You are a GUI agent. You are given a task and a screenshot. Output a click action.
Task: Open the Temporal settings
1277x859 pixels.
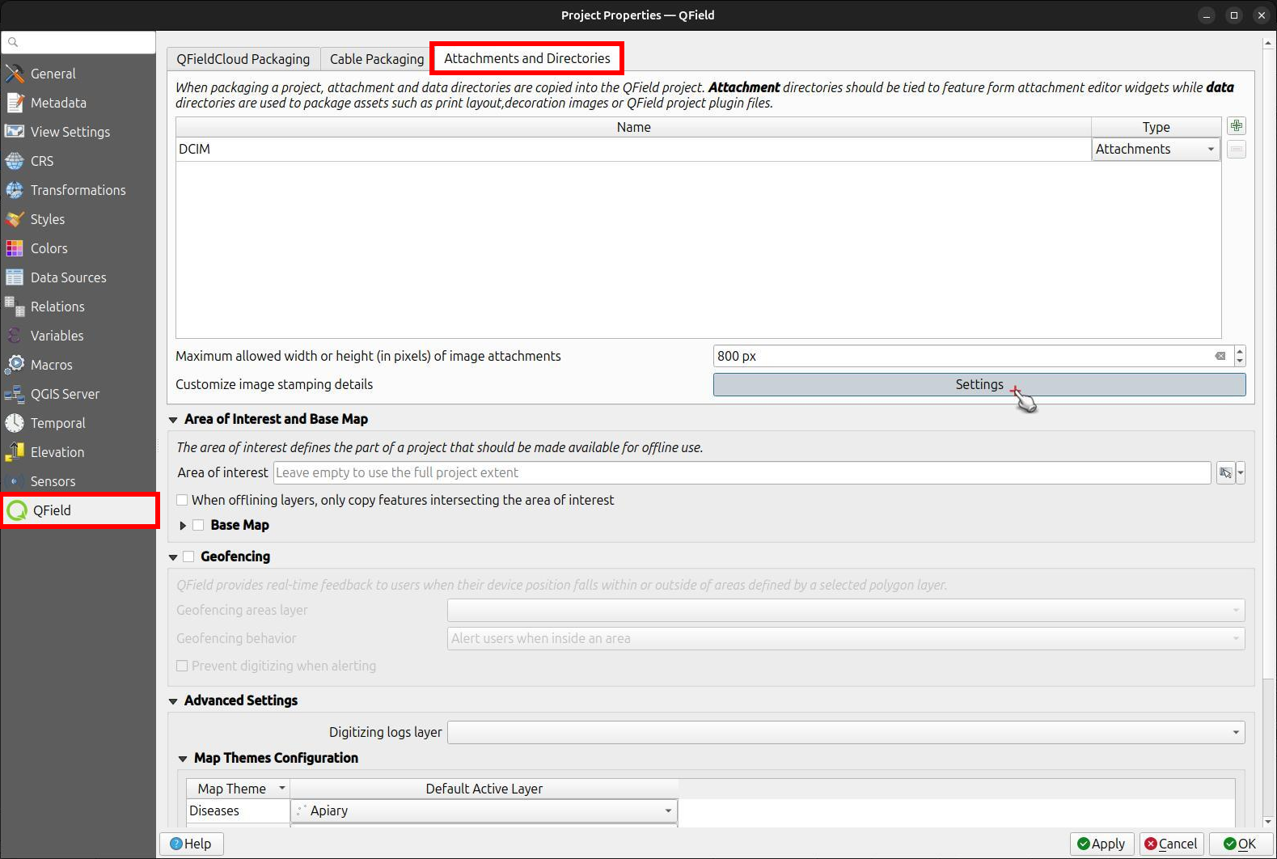pyautogui.click(x=78, y=423)
